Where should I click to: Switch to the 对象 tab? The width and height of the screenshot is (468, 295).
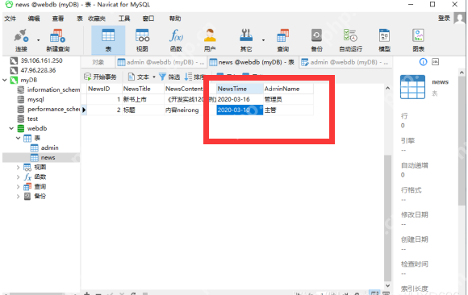98,62
